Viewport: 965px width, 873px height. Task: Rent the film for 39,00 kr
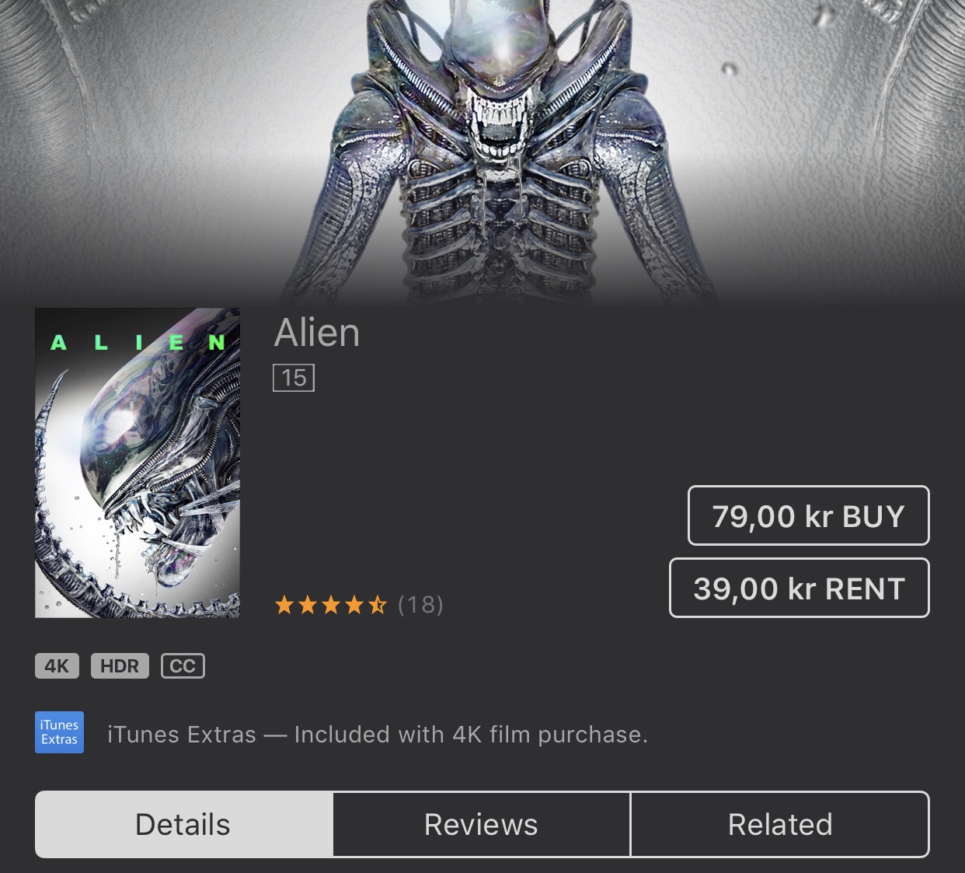(x=800, y=588)
